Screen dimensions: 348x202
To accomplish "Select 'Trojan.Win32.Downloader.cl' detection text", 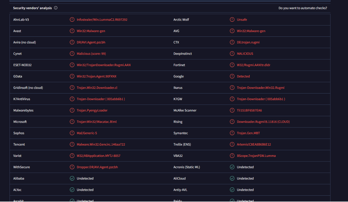I will (97, 88).
